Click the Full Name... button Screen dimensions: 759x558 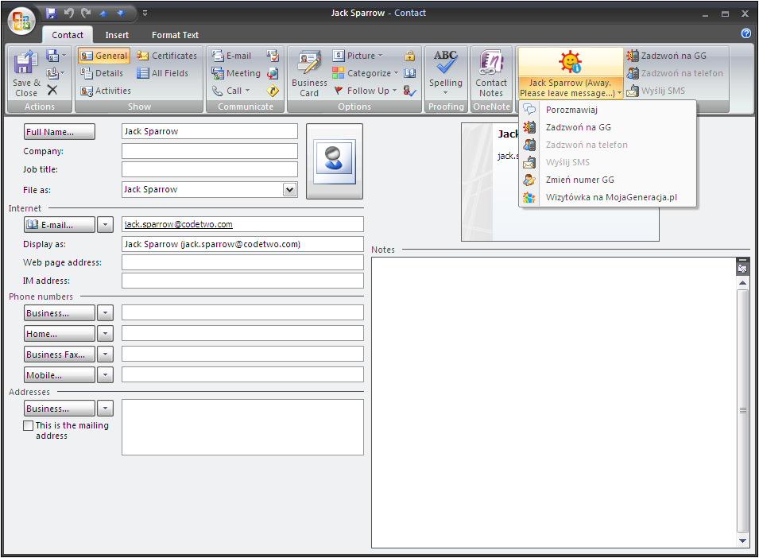point(60,132)
